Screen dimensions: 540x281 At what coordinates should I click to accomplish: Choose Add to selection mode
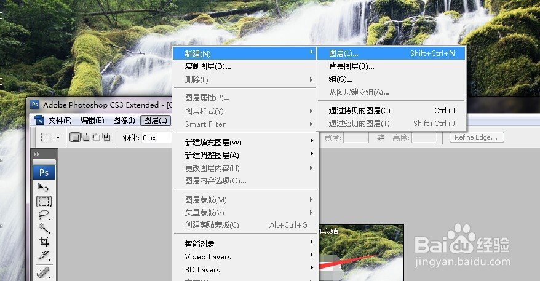(85, 137)
